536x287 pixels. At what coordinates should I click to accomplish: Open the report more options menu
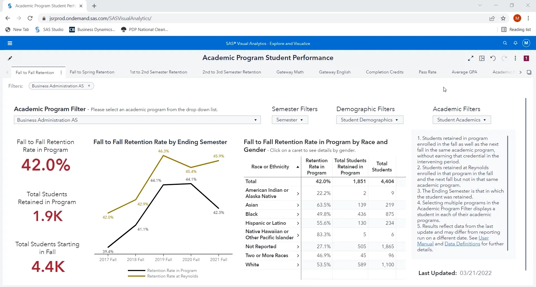[x=515, y=58]
